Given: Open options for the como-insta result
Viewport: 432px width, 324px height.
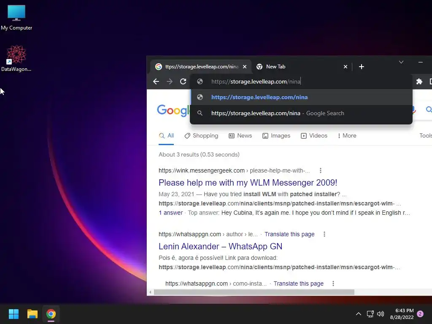Looking at the screenshot, I should point(333,283).
